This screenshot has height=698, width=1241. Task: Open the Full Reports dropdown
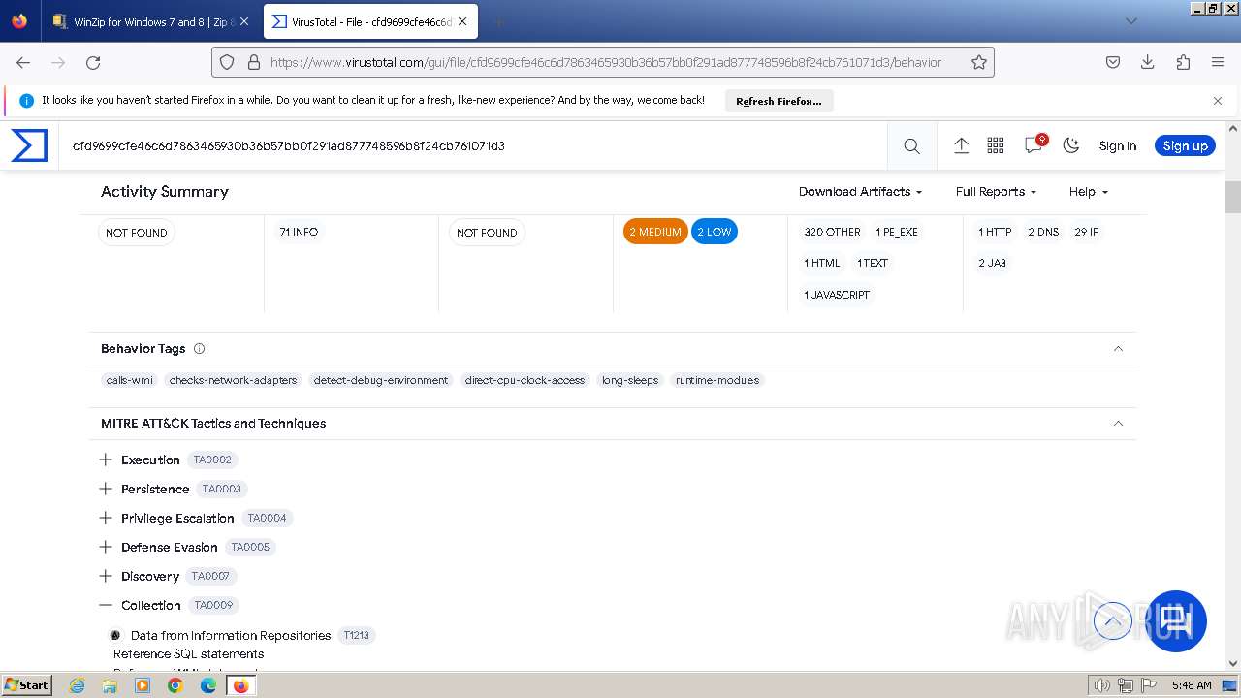click(996, 192)
